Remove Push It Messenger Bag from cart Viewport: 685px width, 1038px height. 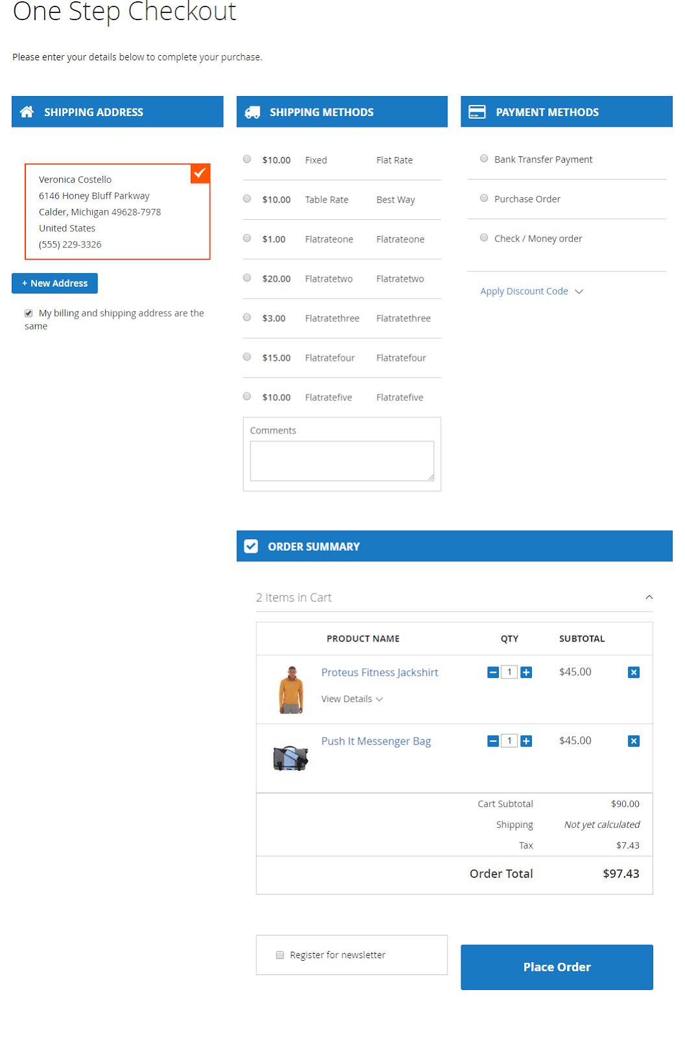[634, 742]
